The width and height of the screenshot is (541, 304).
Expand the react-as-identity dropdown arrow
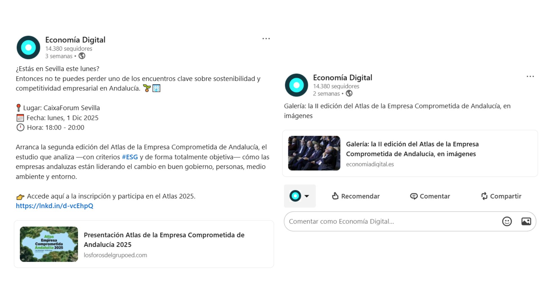coord(307,196)
